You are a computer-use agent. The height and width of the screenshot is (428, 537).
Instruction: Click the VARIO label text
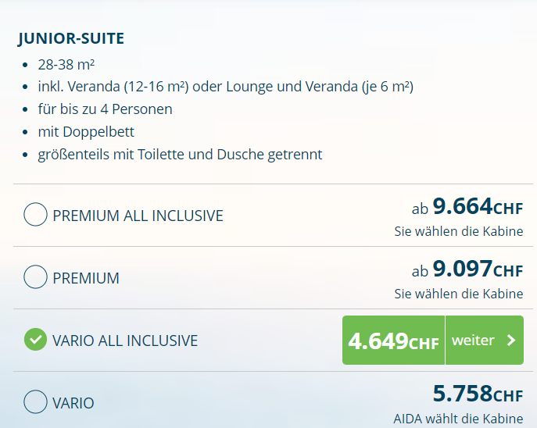coord(73,403)
